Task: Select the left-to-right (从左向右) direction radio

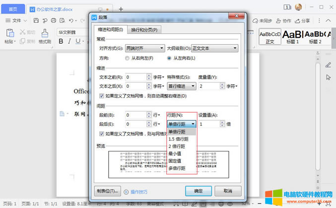Action: coord(169,58)
